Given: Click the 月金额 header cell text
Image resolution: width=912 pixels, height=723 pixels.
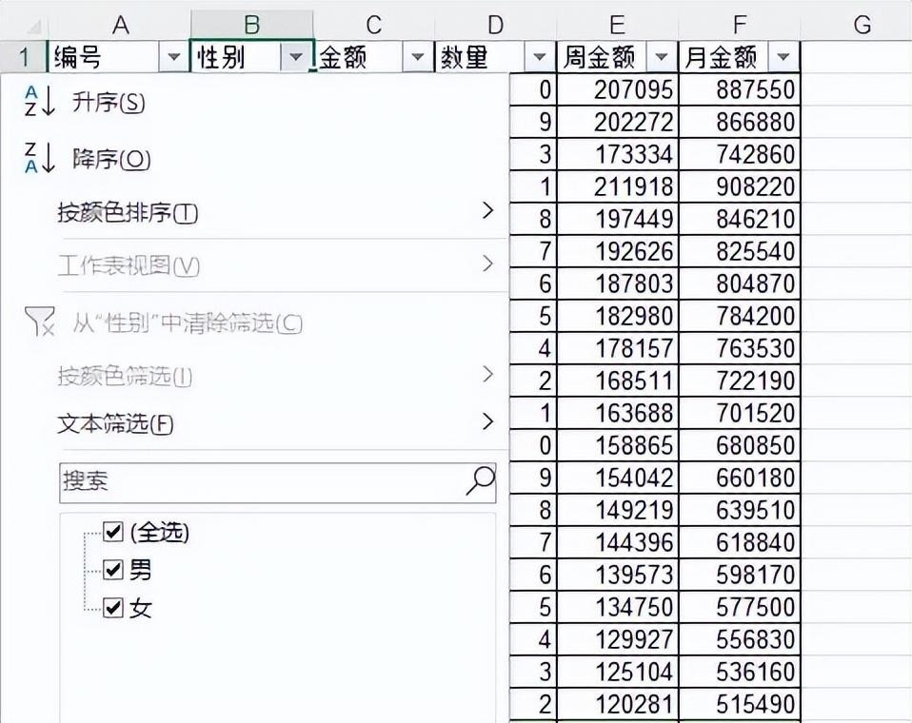Looking at the screenshot, I should [721, 57].
